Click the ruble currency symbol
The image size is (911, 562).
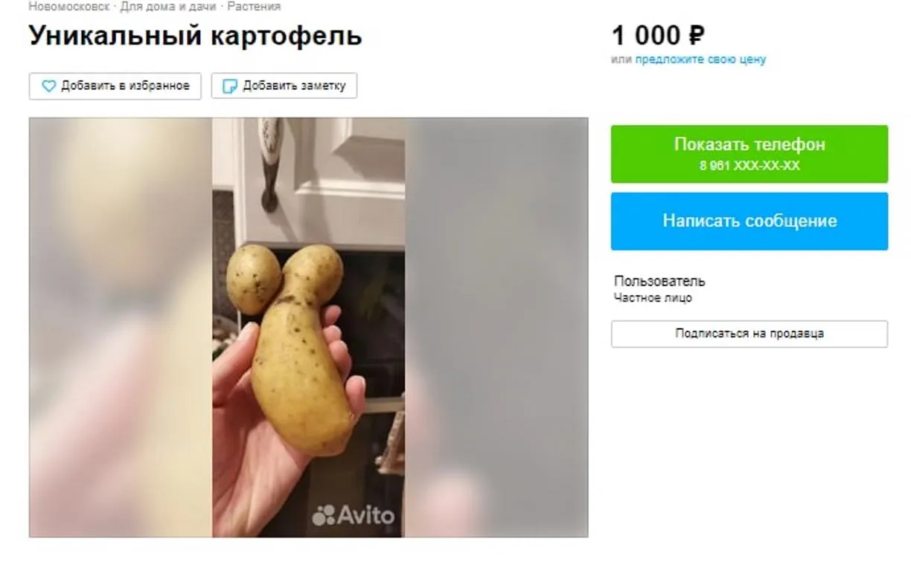coord(697,35)
